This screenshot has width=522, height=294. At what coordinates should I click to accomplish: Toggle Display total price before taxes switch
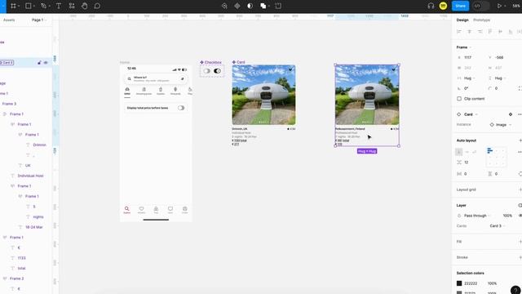point(181,108)
